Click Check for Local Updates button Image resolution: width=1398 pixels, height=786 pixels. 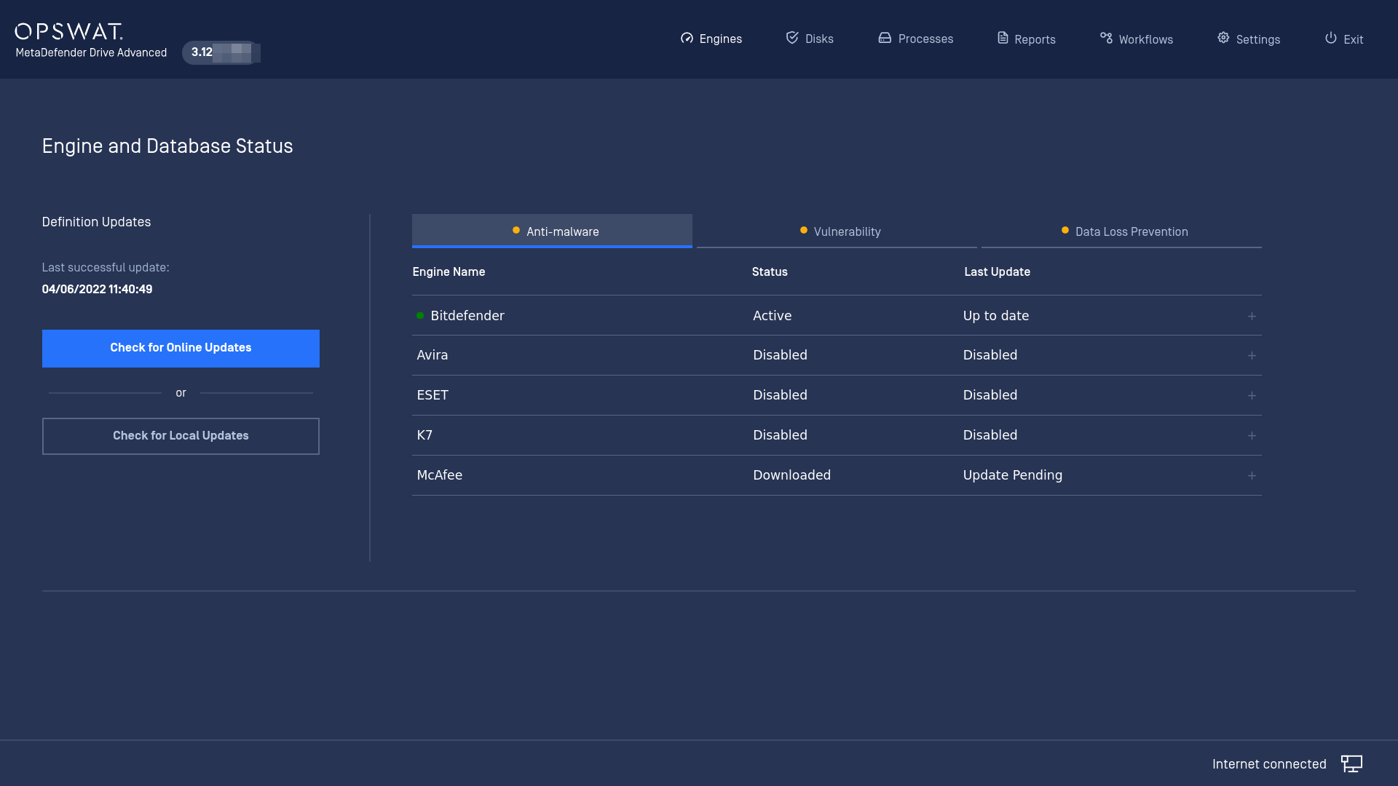[x=181, y=436]
